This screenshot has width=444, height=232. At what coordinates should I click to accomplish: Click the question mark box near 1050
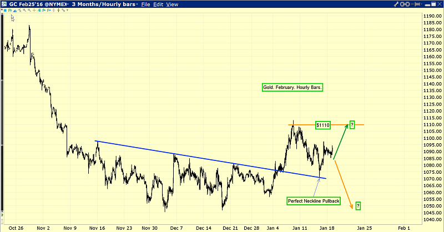tap(358, 206)
